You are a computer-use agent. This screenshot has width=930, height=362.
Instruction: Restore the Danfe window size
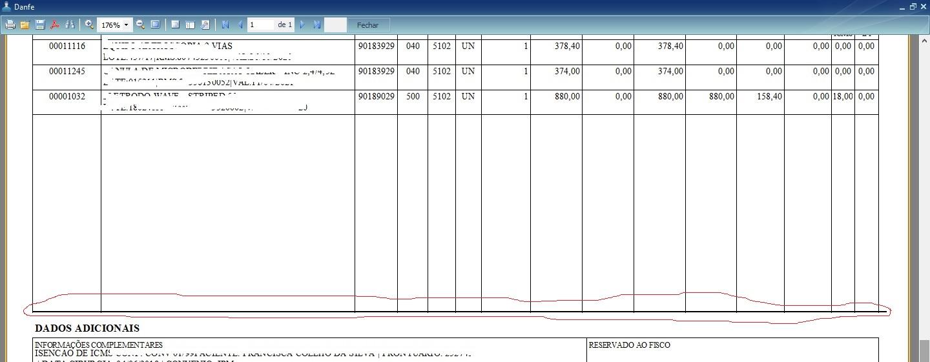913,6
